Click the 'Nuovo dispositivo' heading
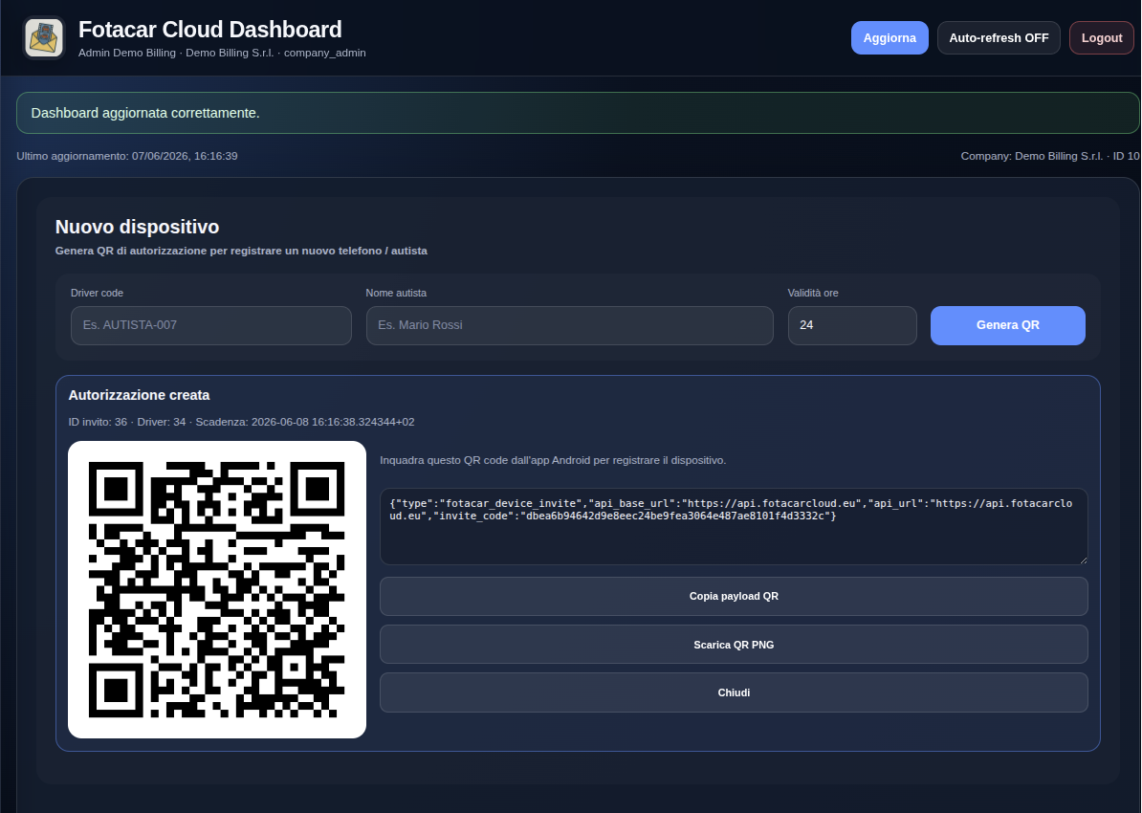1142x813 pixels. click(137, 227)
